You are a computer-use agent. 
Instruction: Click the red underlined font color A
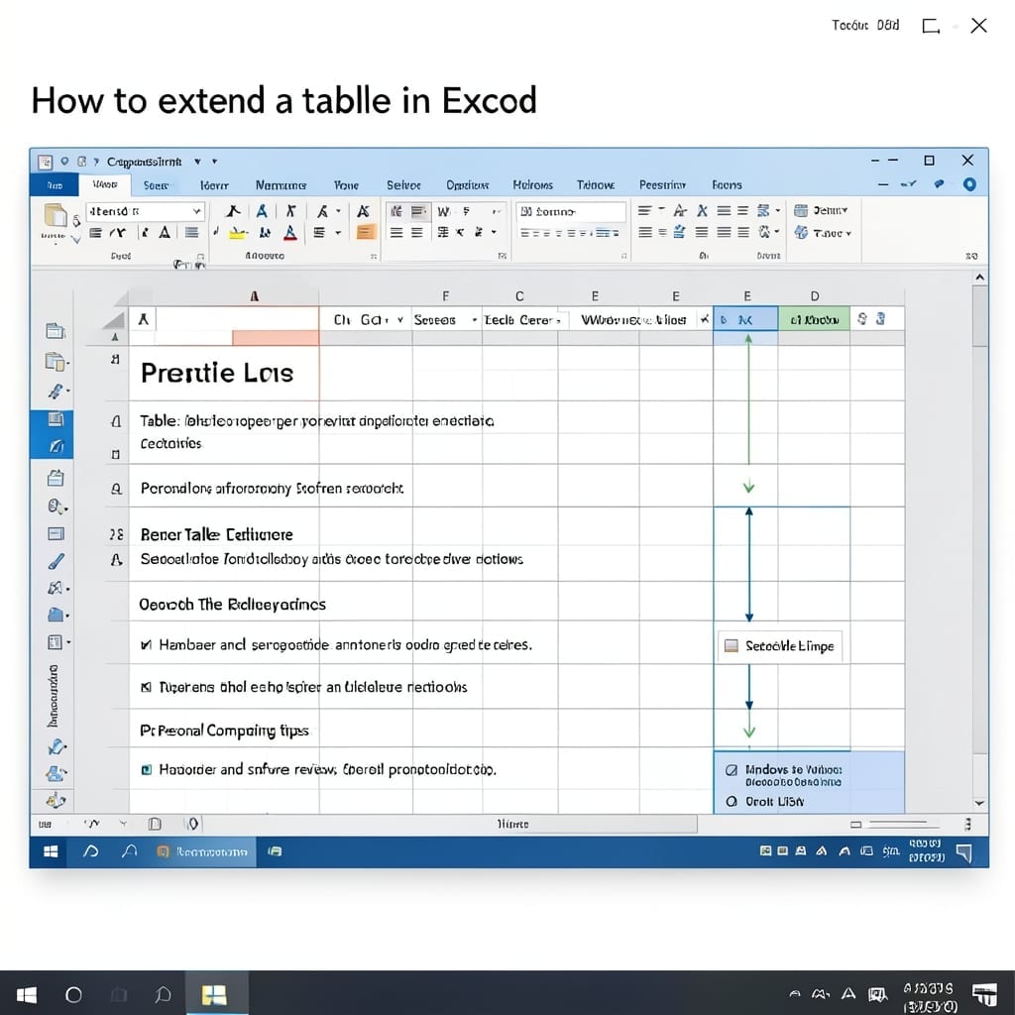pos(290,233)
